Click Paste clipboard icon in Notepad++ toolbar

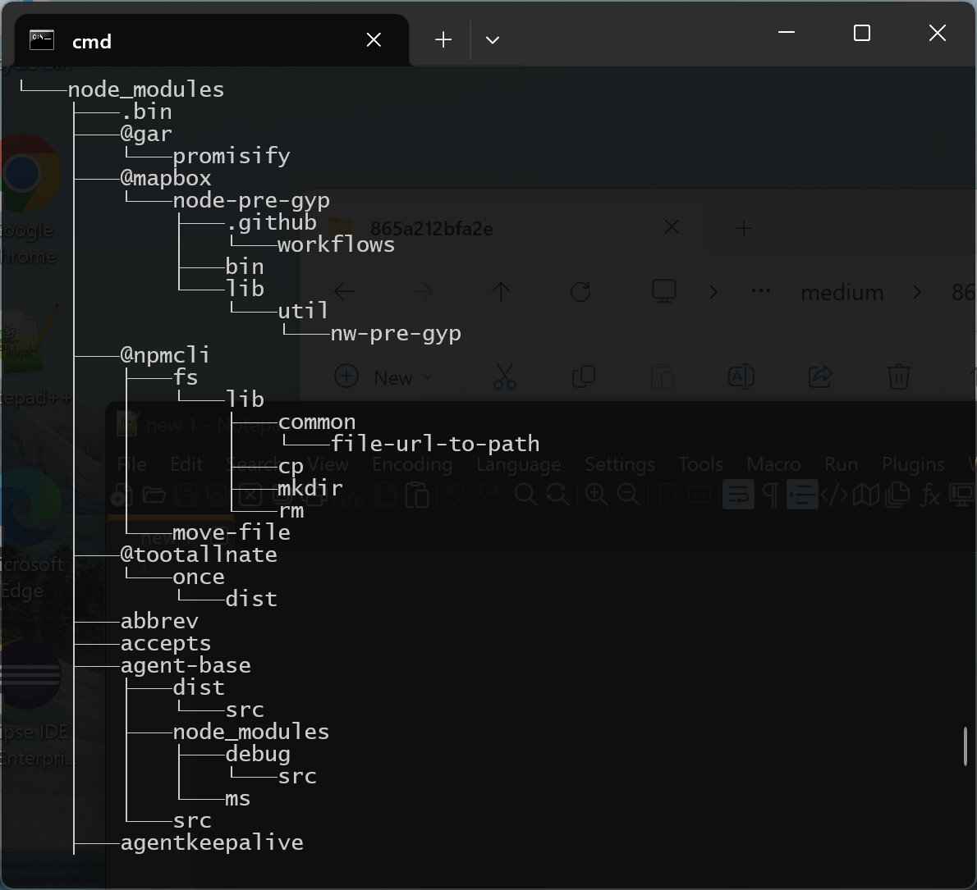(417, 495)
